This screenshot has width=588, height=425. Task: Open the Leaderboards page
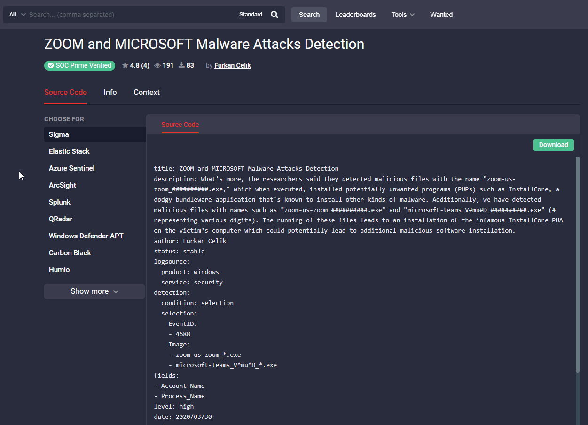355,15
